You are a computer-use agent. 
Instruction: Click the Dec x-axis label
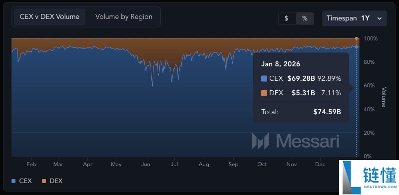(x=320, y=165)
